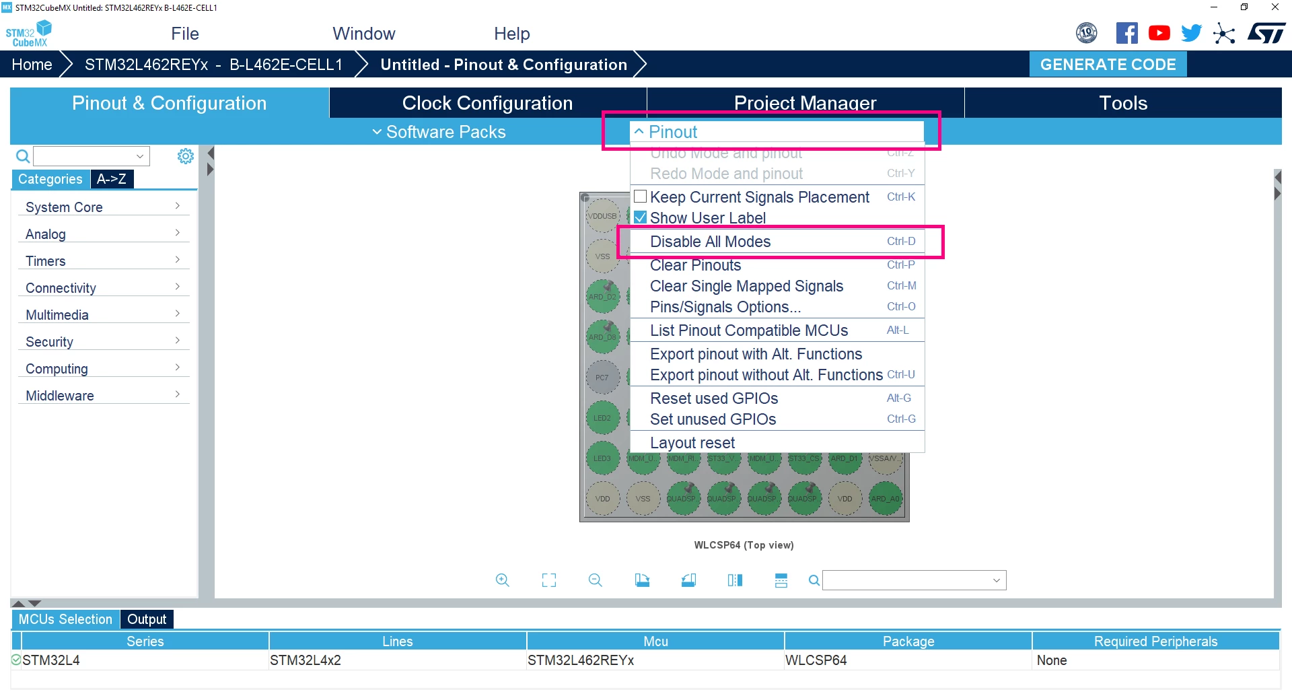Image resolution: width=1292 pixels, height=700 pixels.
Task: Expand the Computing category
Action: tap(104, 368)
